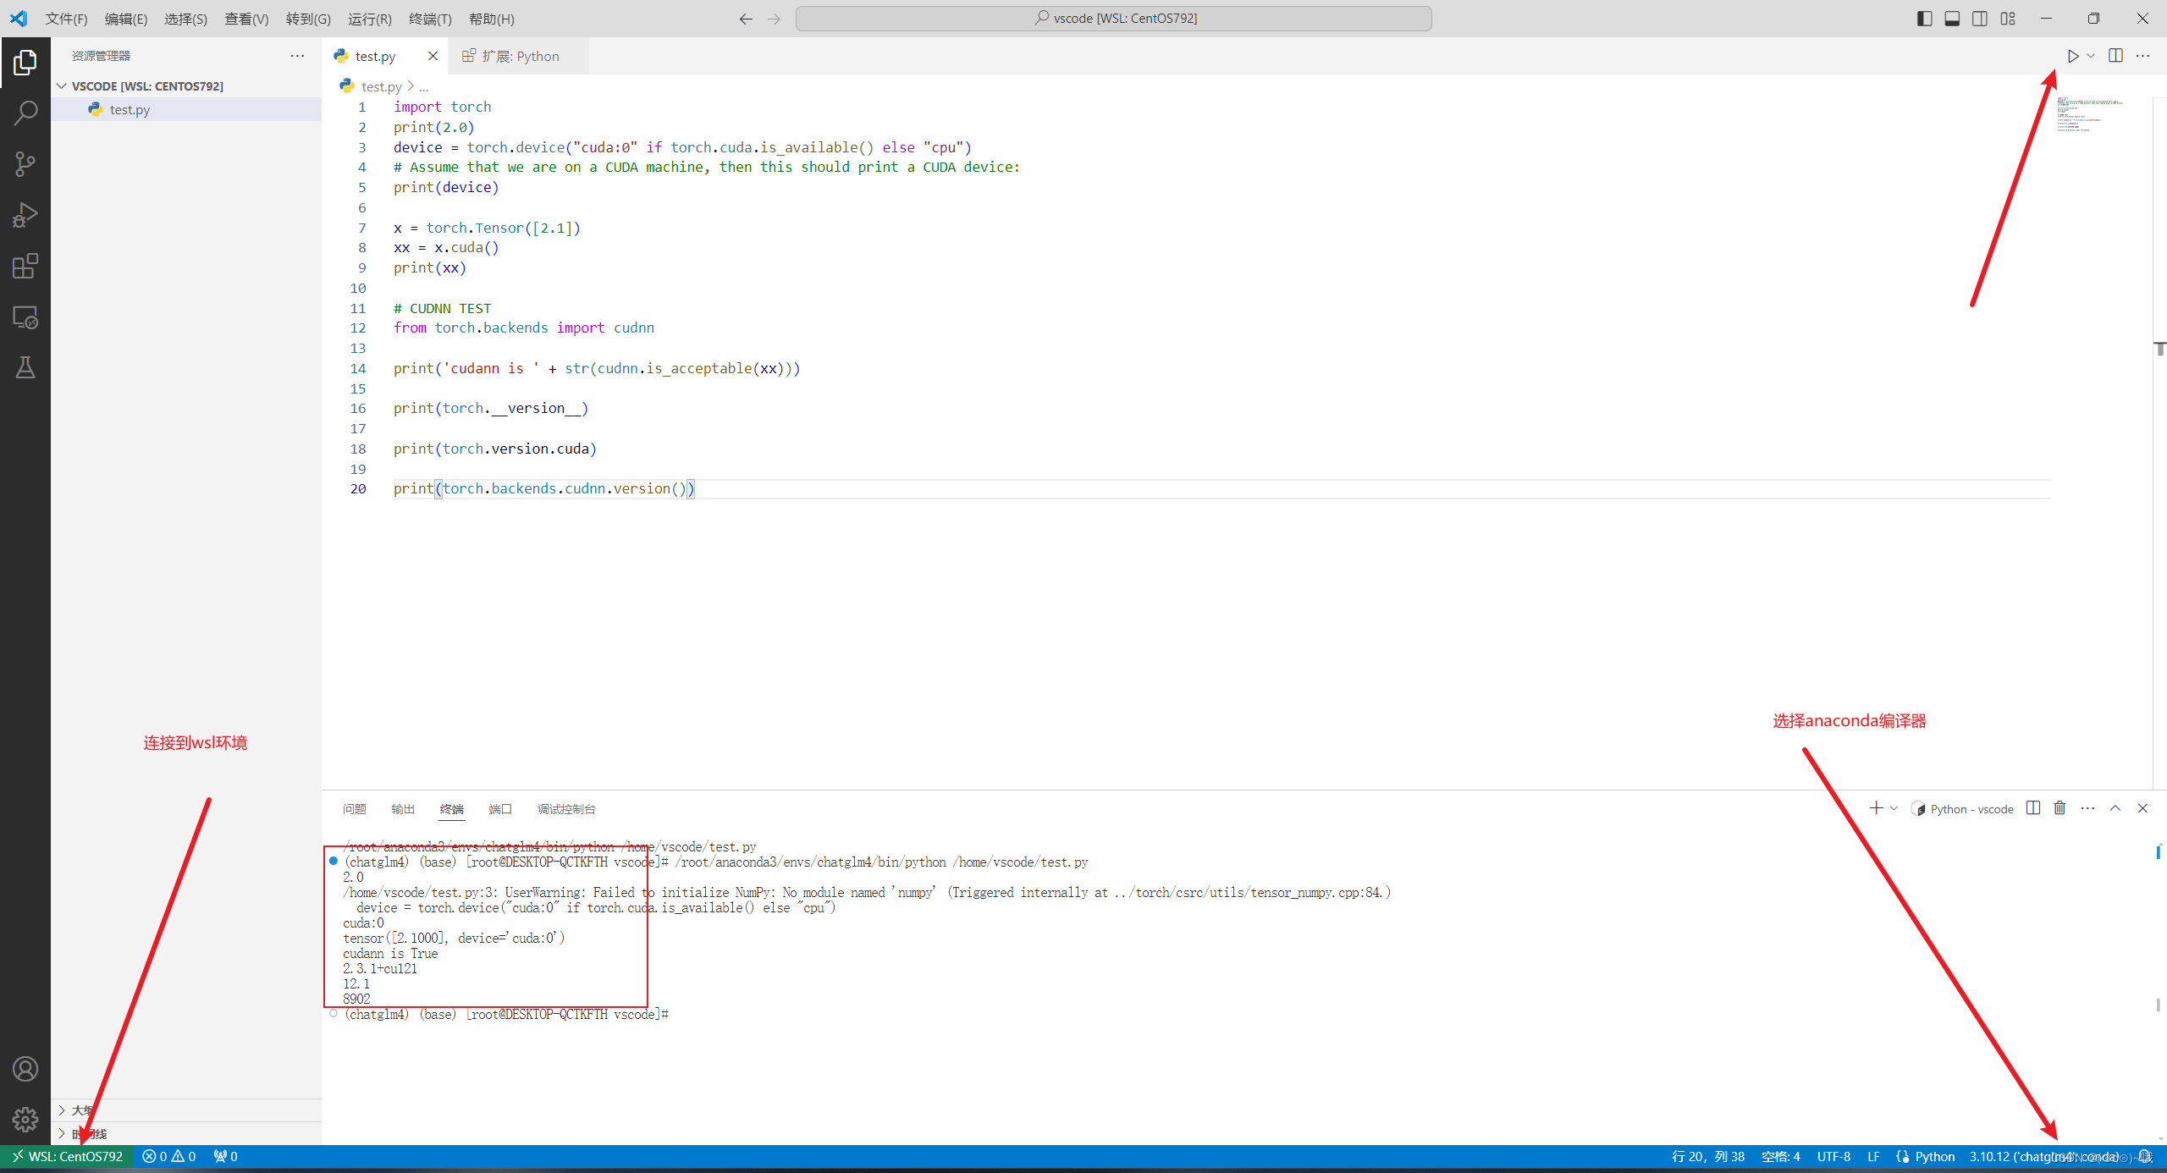Viewport: 2167px width, 1173px height.
Task: Go forward using the navigation arrow
Action: point(774,19)
